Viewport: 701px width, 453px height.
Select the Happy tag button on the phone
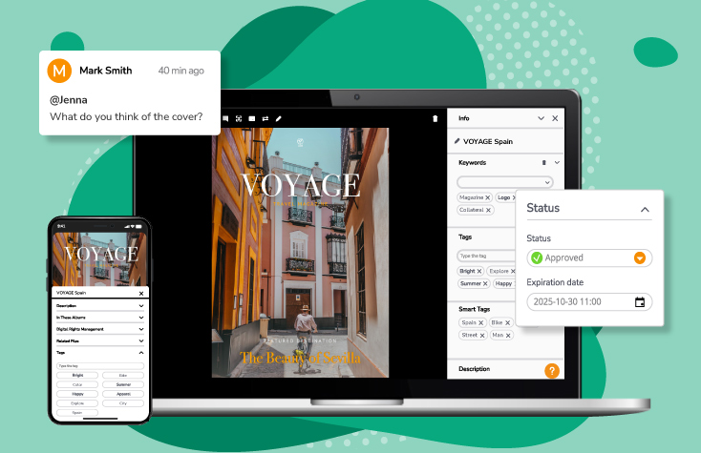pyautogui.click(x=77, y=394)
